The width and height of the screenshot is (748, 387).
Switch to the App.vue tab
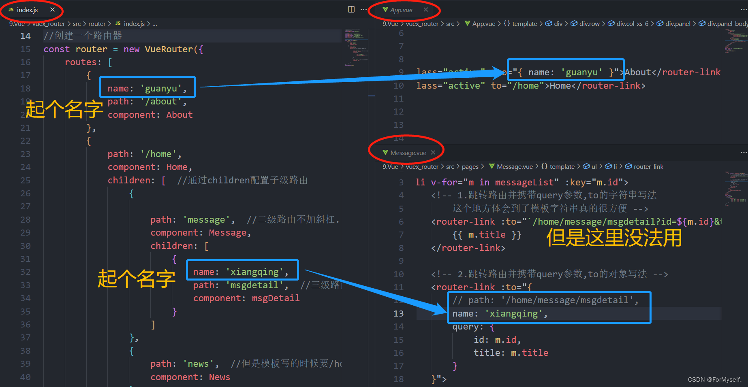click(402, 10)
